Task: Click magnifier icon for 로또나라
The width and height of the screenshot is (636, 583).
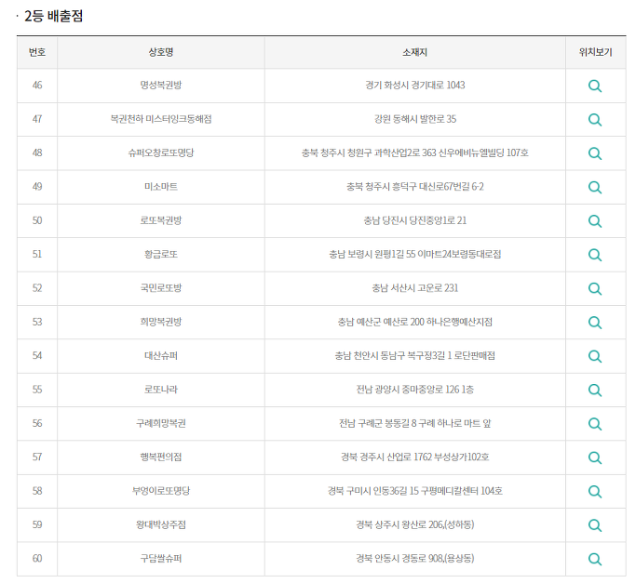Action: coord(595,391)
